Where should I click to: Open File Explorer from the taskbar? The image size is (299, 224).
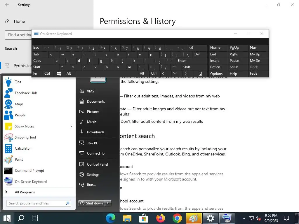(127, 218)
